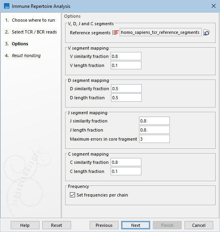Click the 'C segment mapping' group title

[x=88, y=154]
